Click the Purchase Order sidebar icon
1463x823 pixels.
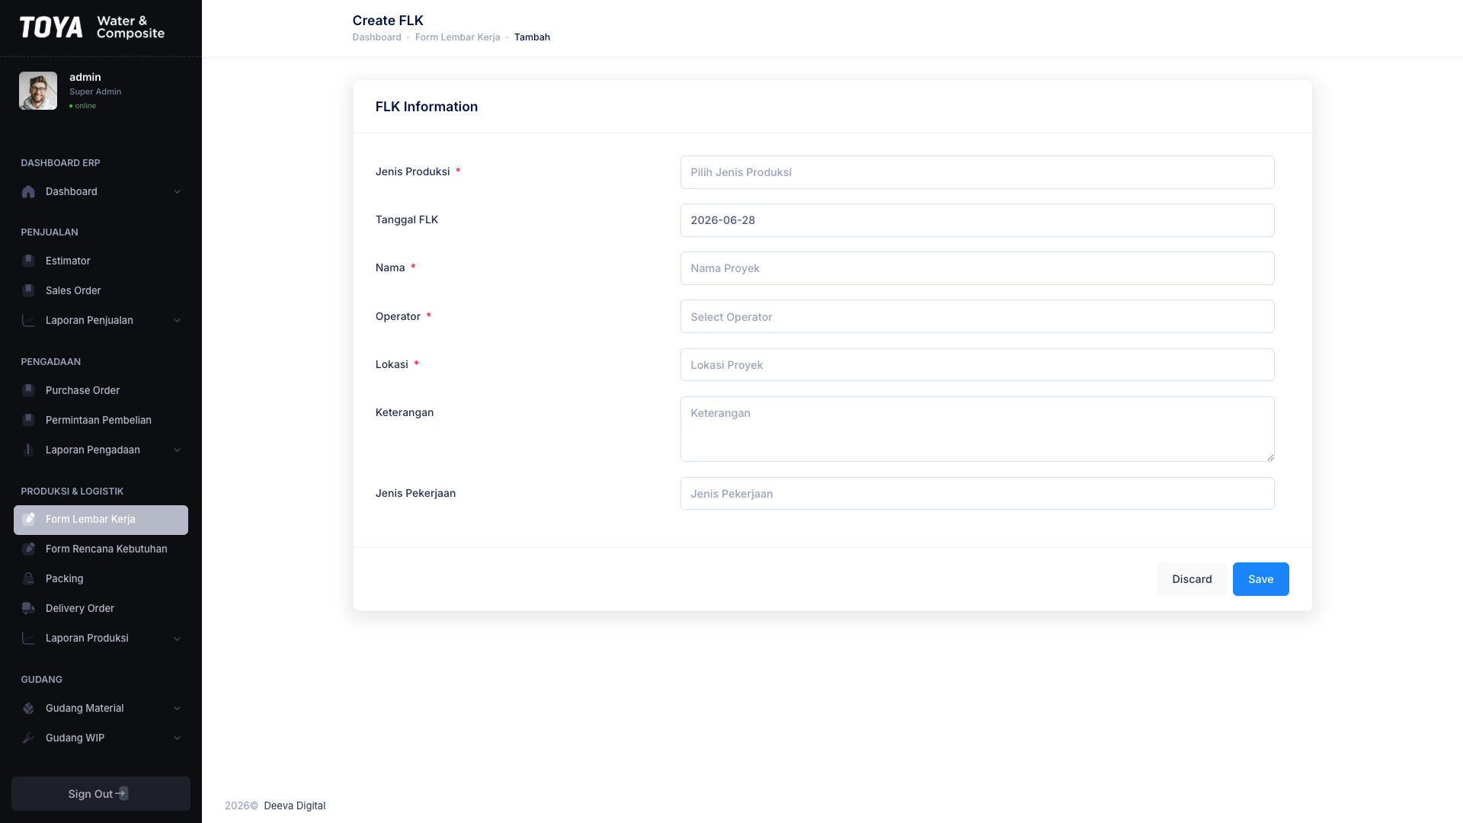tap(28, 390)
